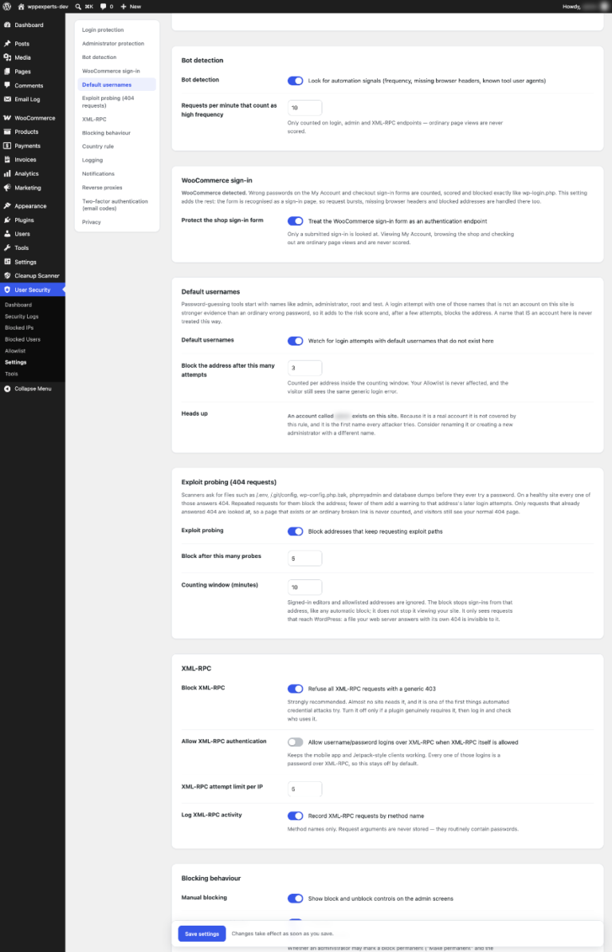The image size is (612, 952).
Task: Open Cleanup Scanner icon
Action: click(7, 275)
